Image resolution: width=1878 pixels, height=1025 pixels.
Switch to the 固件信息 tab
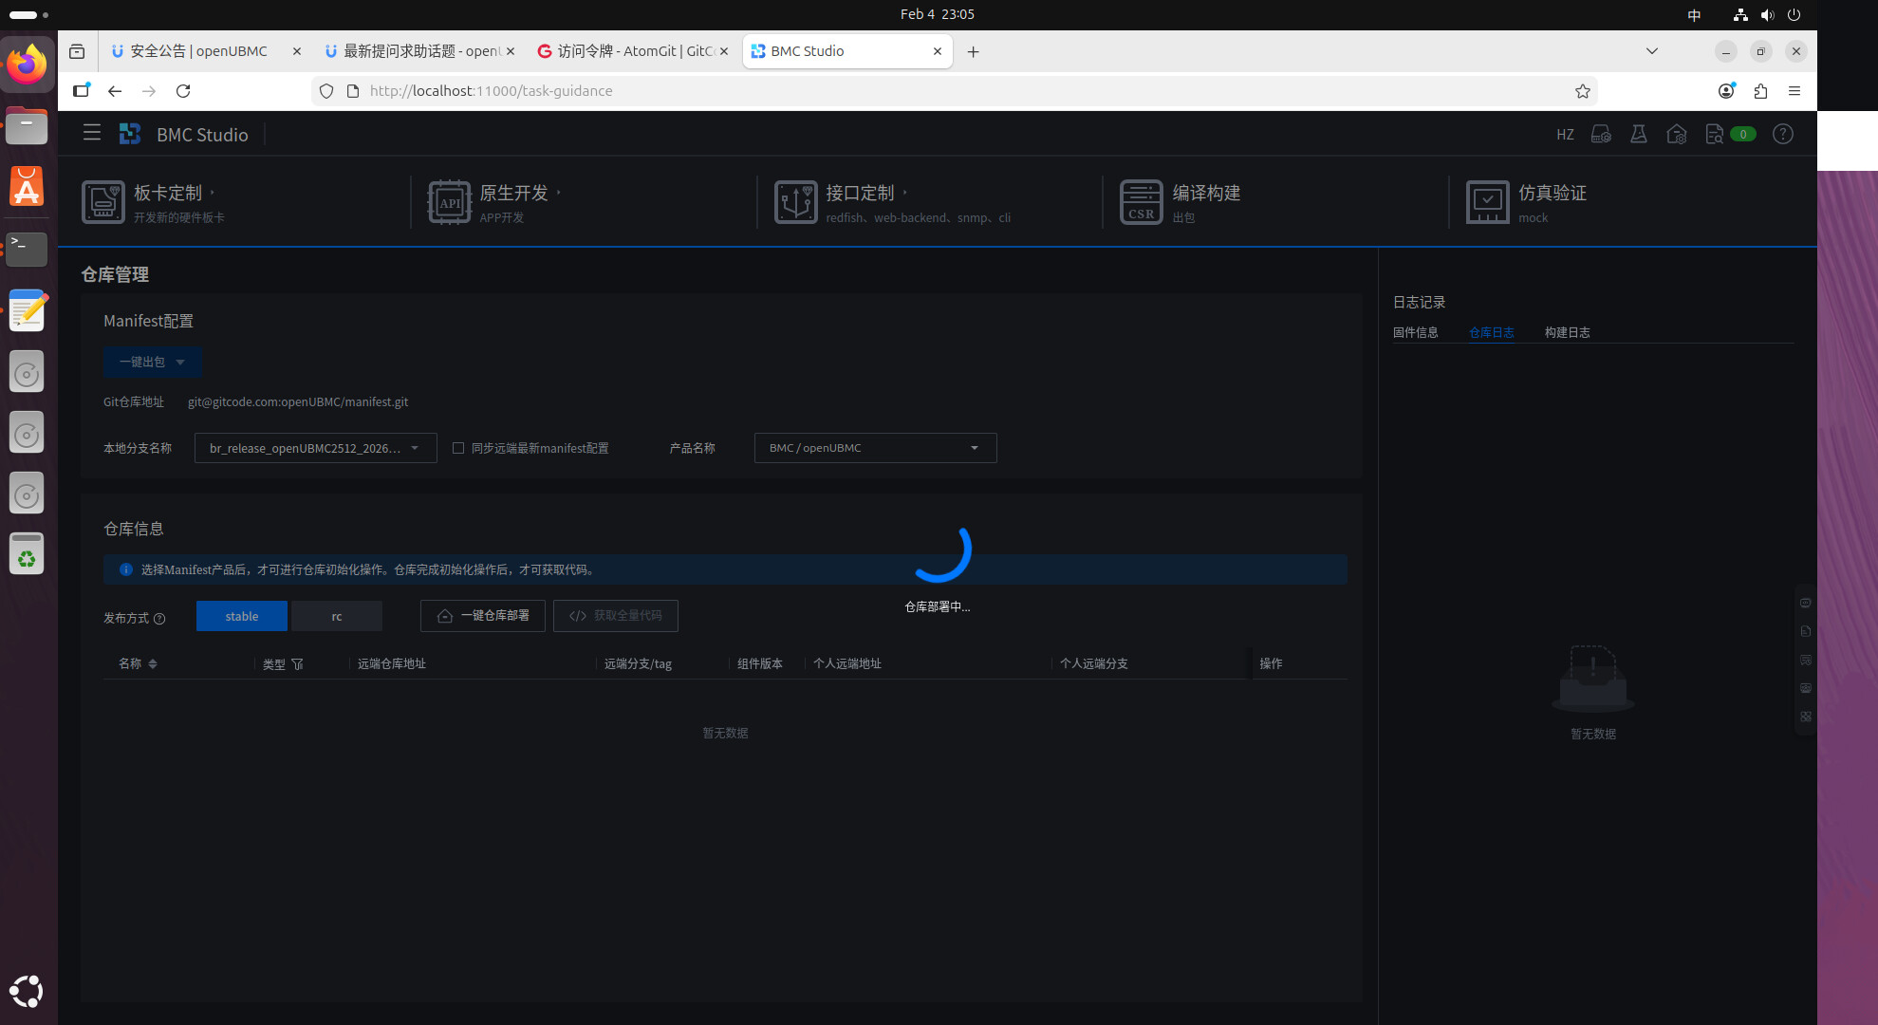tap(1415, 332)
